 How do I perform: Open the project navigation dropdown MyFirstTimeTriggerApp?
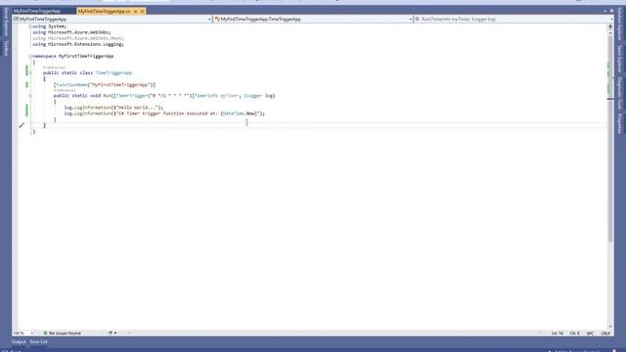[112, 19]
